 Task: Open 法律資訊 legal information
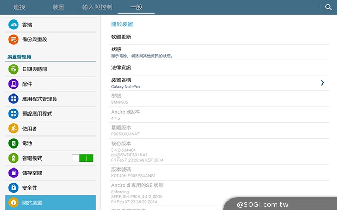121,68
